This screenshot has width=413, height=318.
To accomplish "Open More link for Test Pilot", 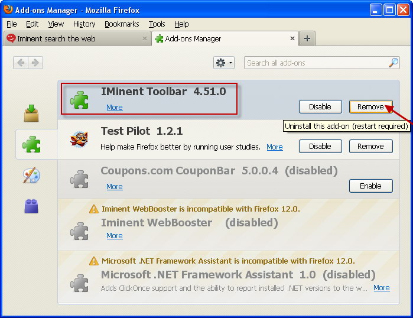I will click(275, 147).
